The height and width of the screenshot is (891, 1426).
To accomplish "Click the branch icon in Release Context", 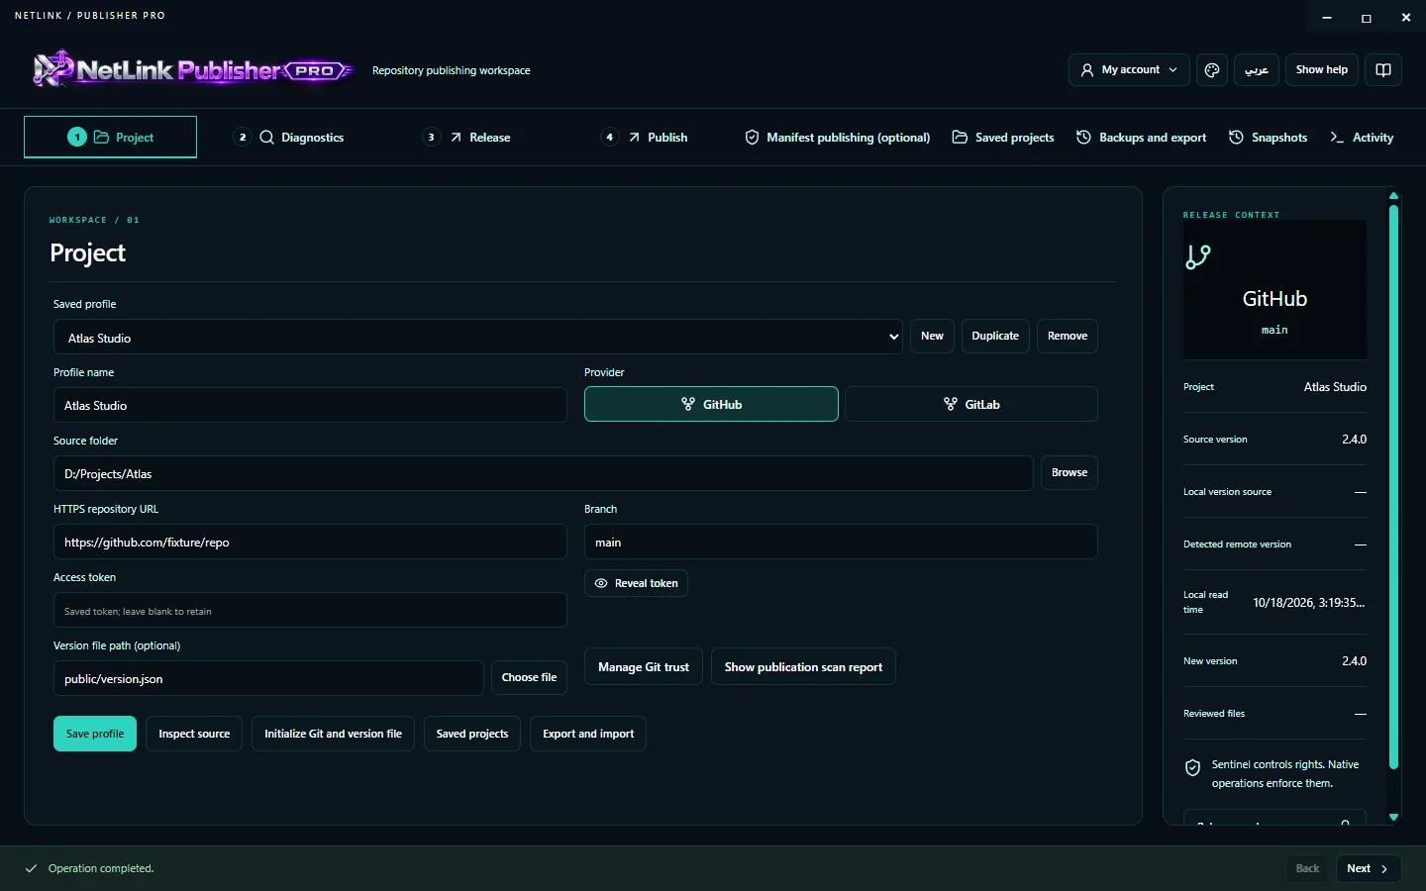I will (1198, 256).
